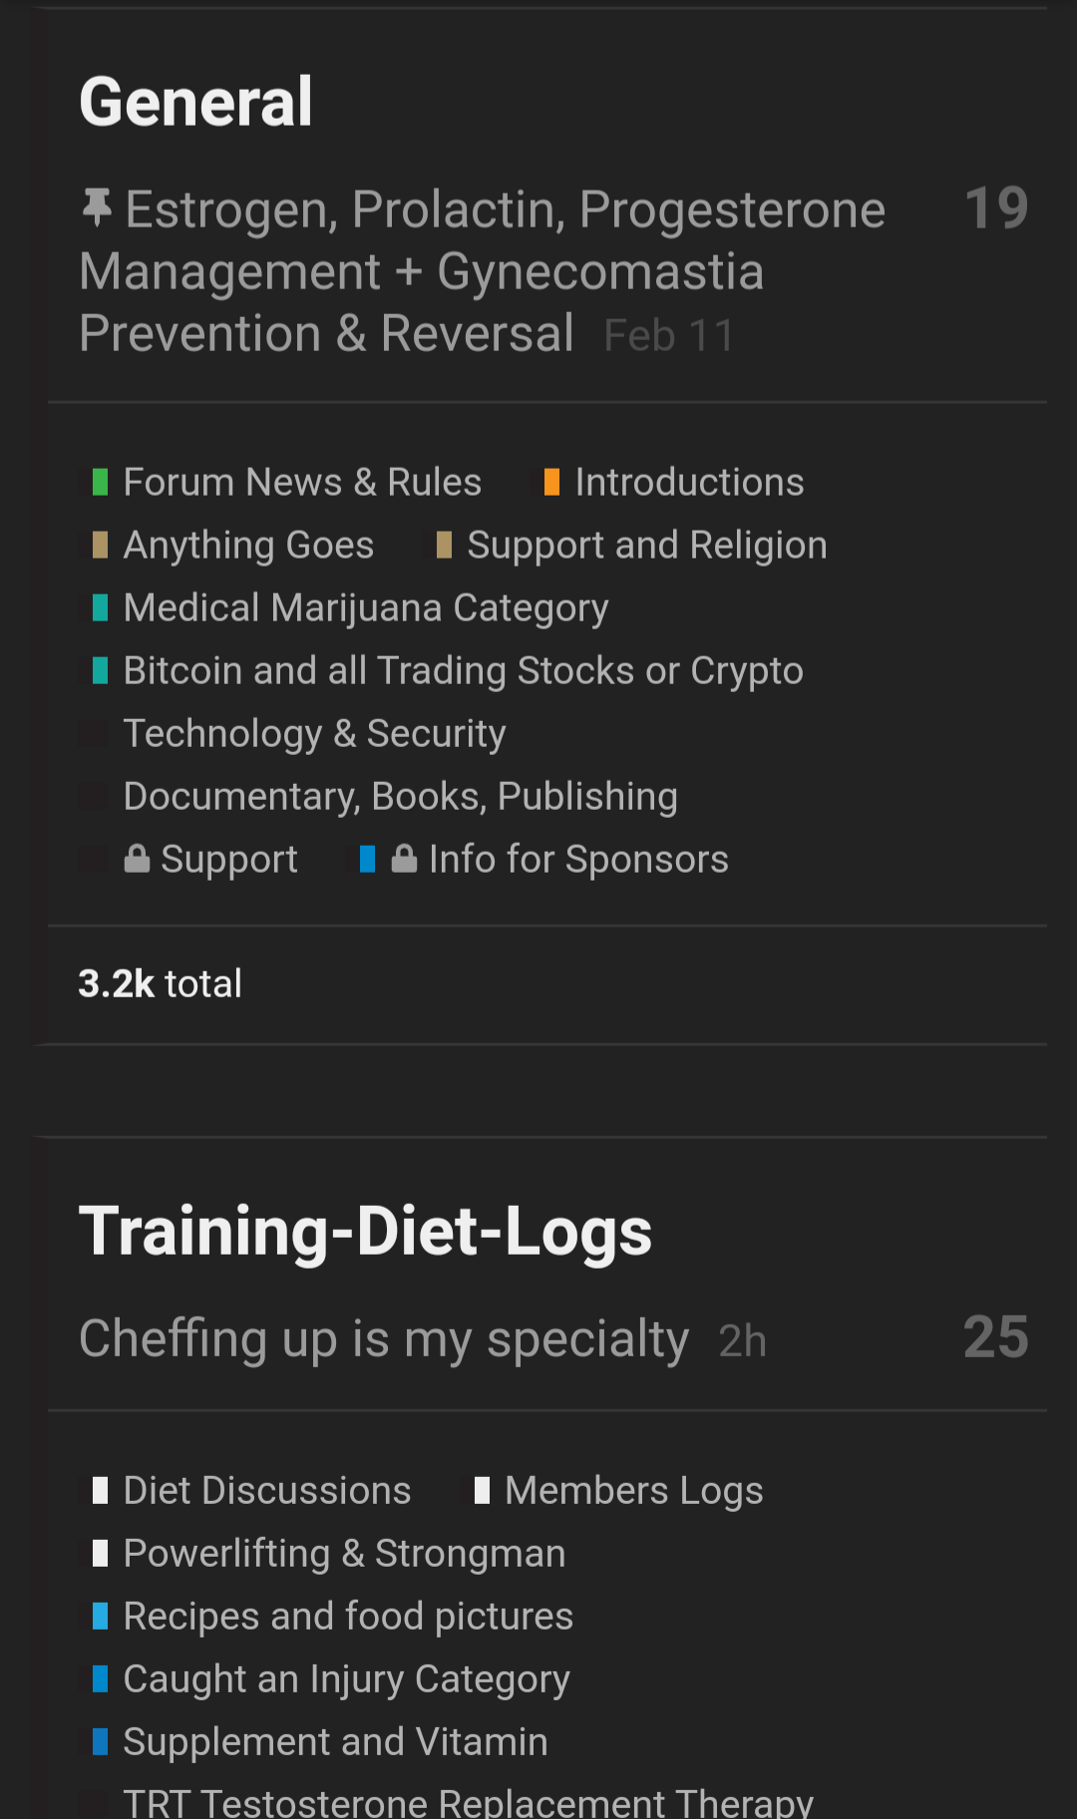Click the orange badge beside Introductions
This screenshot has height=1819, width=1077.
pyautogui.click(x=551, y=483)
